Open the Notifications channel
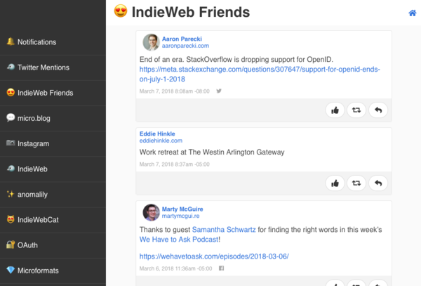 pos(53,42)
